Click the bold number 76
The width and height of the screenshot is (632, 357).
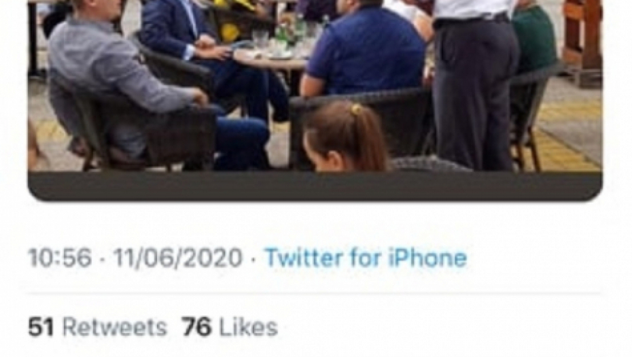click(196, 327)
